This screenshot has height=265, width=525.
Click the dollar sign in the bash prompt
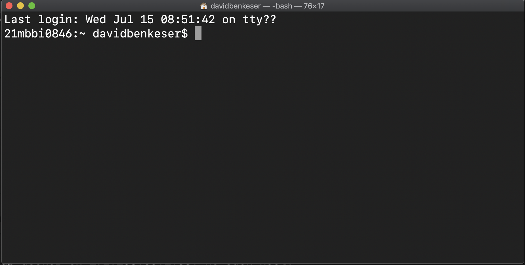pos(185,33)
